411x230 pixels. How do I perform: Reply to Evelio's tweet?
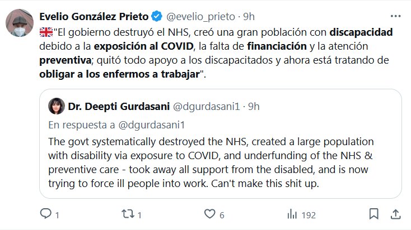click(46, 214)
